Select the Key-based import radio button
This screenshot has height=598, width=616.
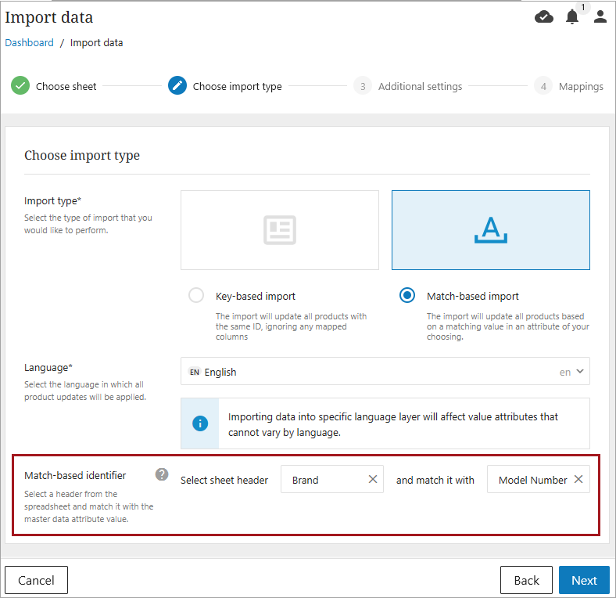click(196, 296)
